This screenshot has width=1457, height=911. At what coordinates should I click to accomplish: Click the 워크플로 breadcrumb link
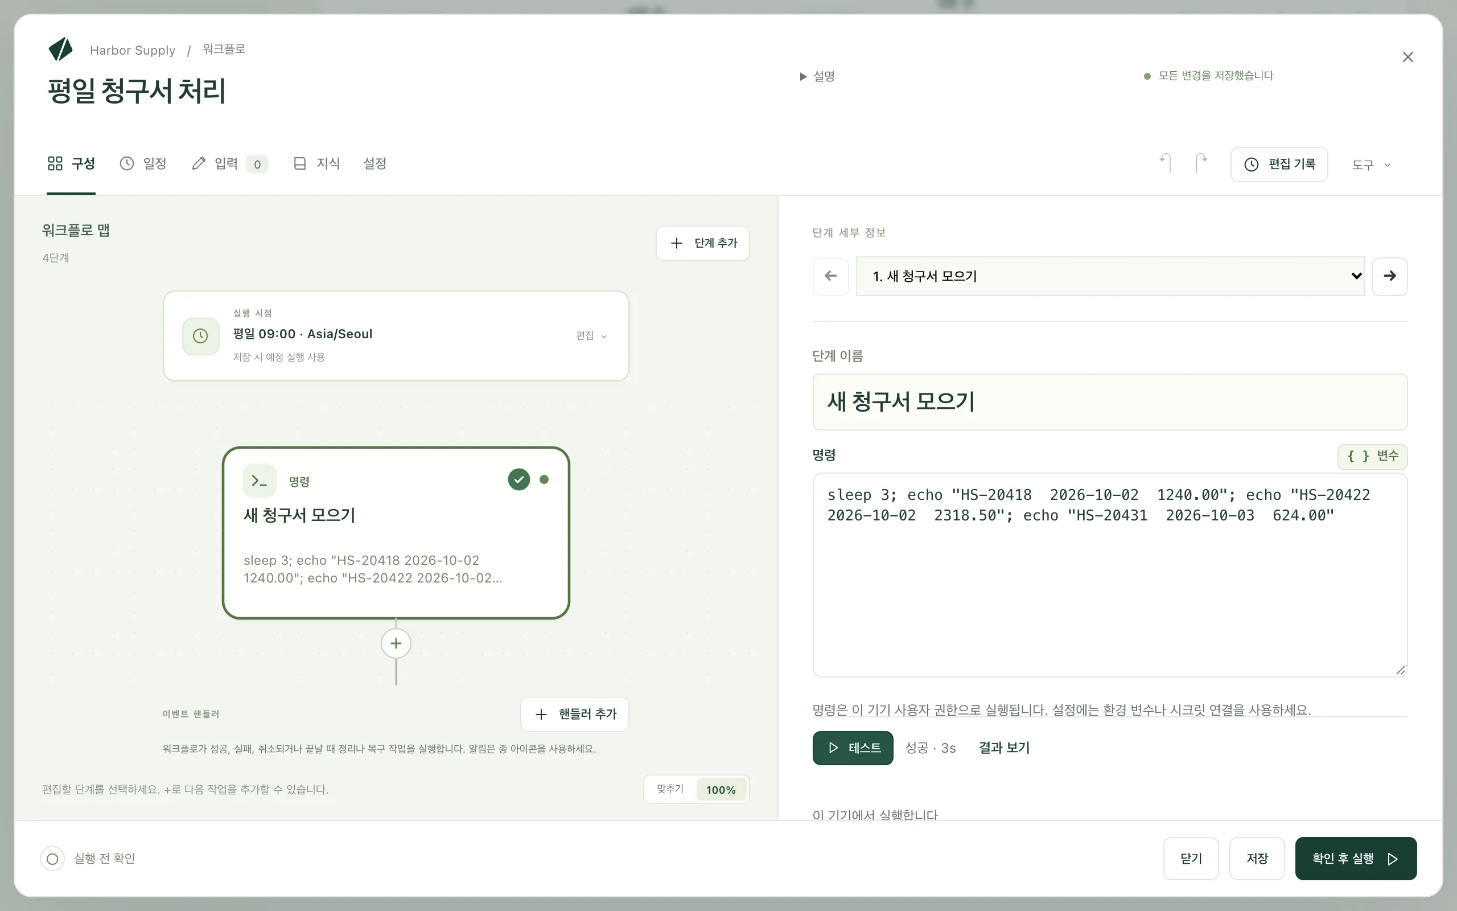[224, 50]
